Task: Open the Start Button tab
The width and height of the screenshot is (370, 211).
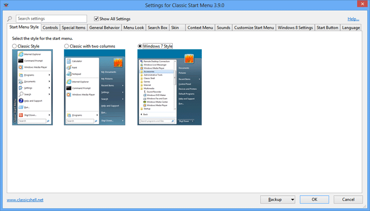Action: click(x=328, y=28)
